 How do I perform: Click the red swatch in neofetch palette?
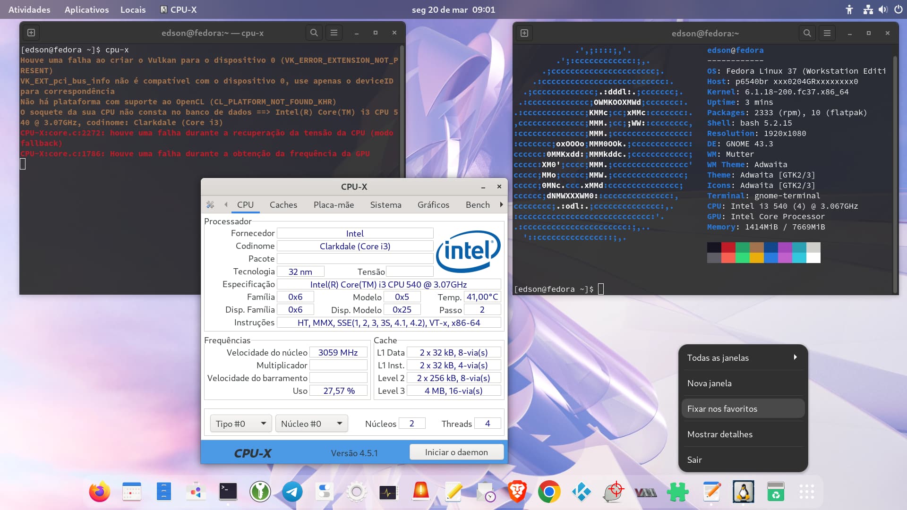coord(728,247)
